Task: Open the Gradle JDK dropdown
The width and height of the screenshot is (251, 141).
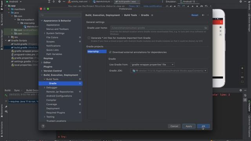Action: [169, 70]
